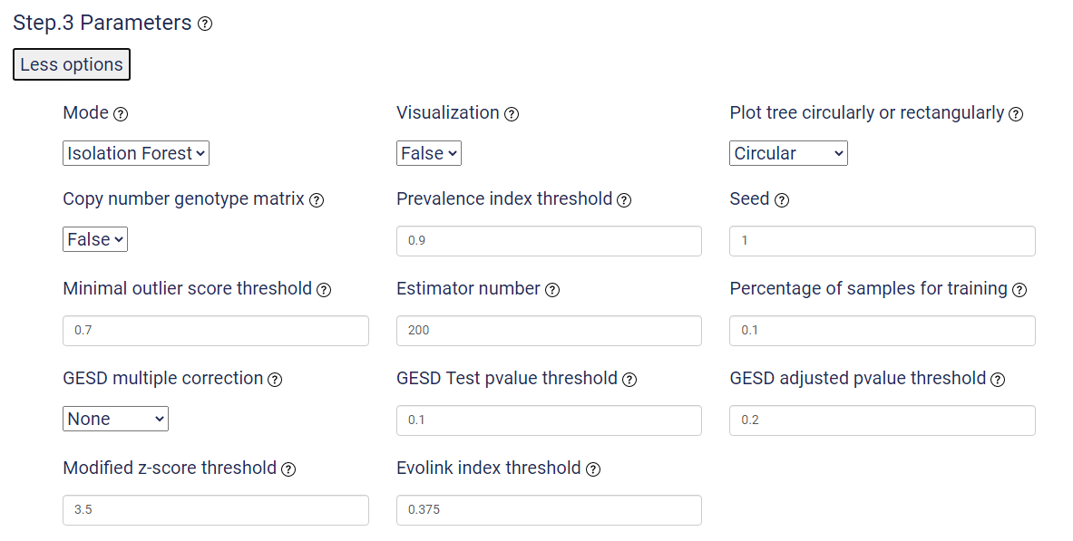Click help icon for Plot tree circularly or rectangularly
This screenshot has width=1073, height=541.
pos(1016,114)
